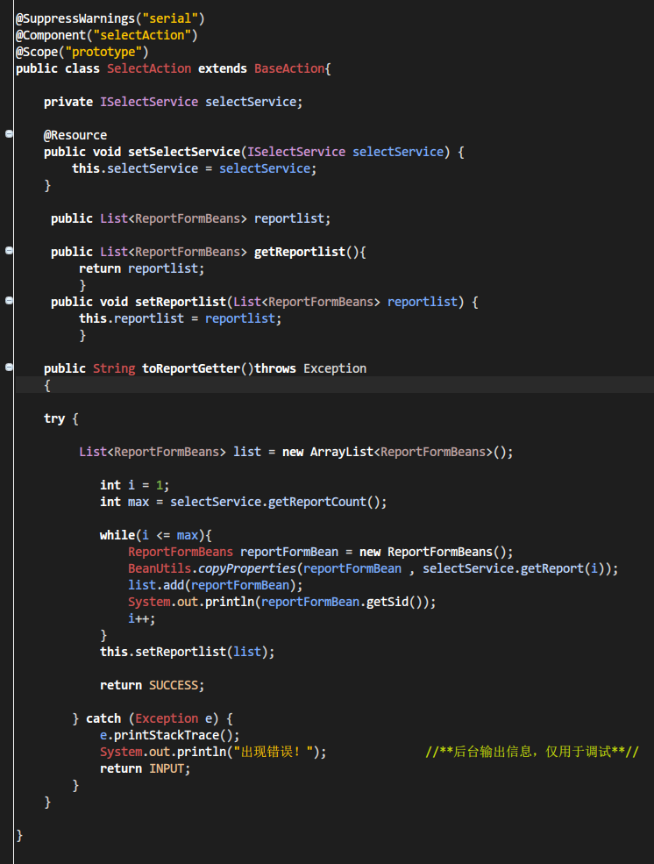Click the 'e.printStackTrace();' line
This screenshot has width=654, height=864.
[x=169, y=735]
